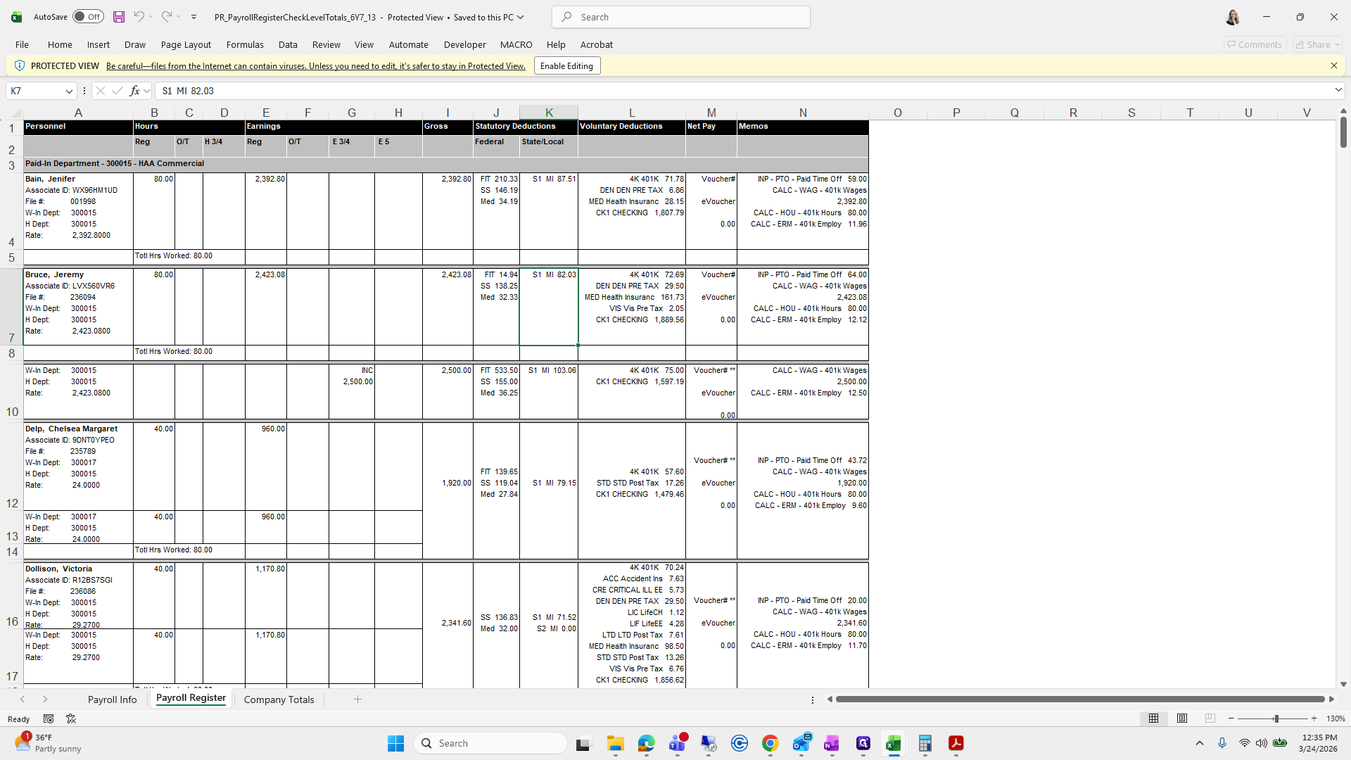This screenshot has width=1351, height=760.
Task: Select Page Layout view icon in status bar
Action: point(1182,718)
